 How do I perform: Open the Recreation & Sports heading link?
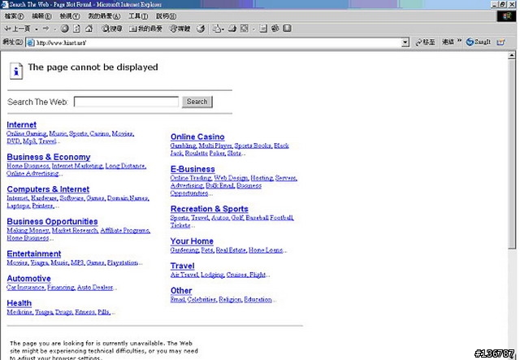point(210,209)
